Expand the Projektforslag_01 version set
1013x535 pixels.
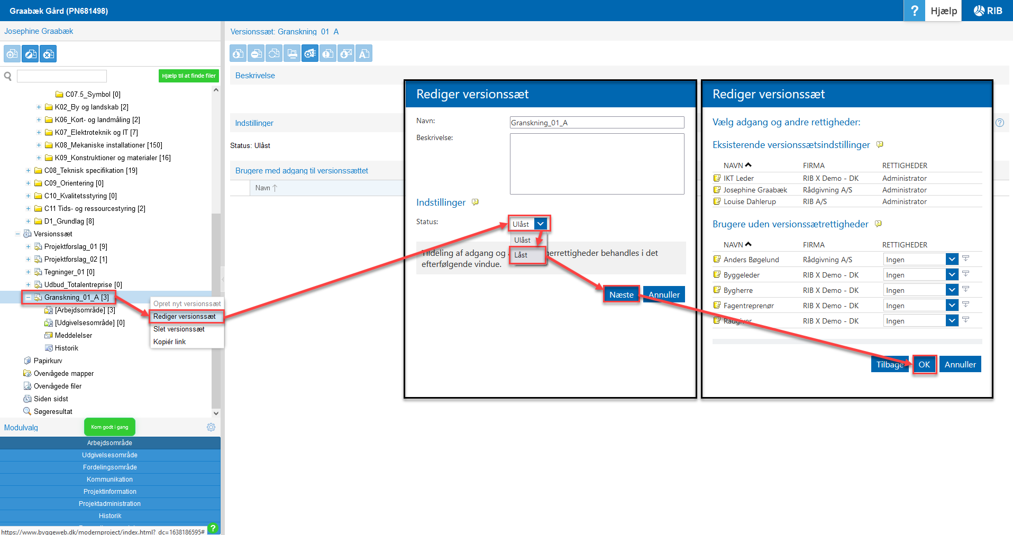click(28, 247)
